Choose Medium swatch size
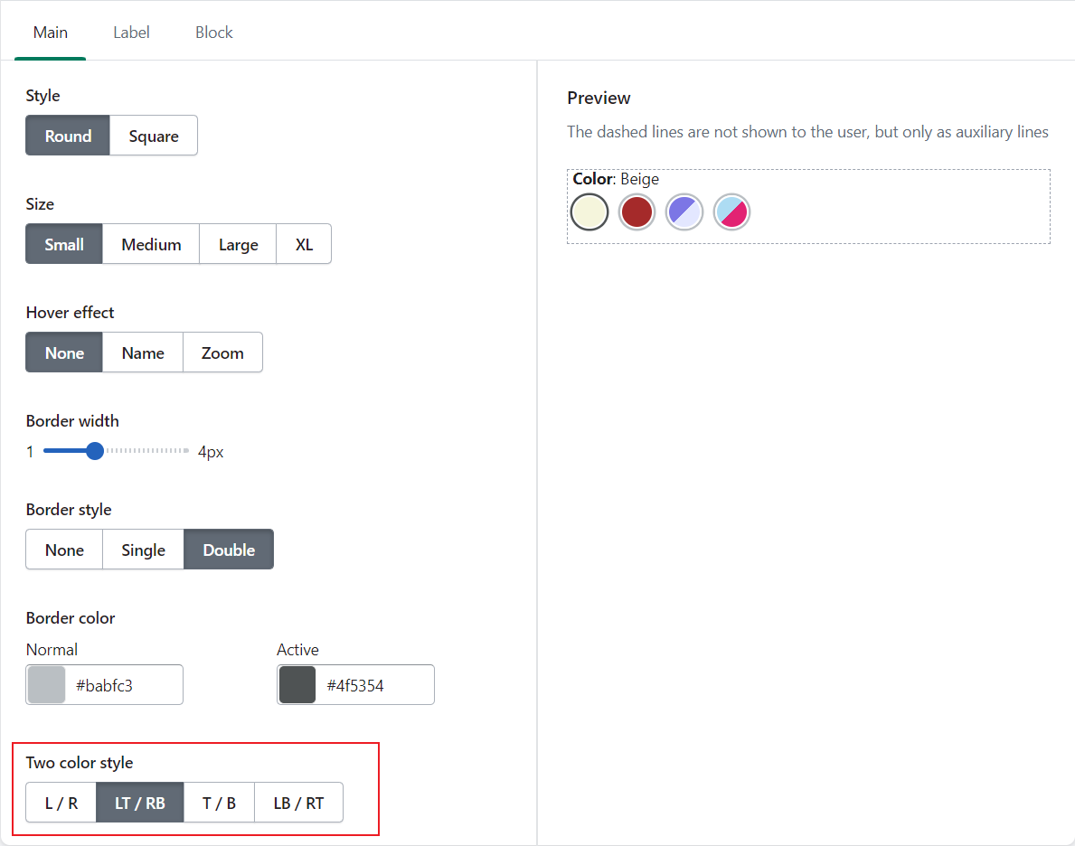 tap(151, 245)
